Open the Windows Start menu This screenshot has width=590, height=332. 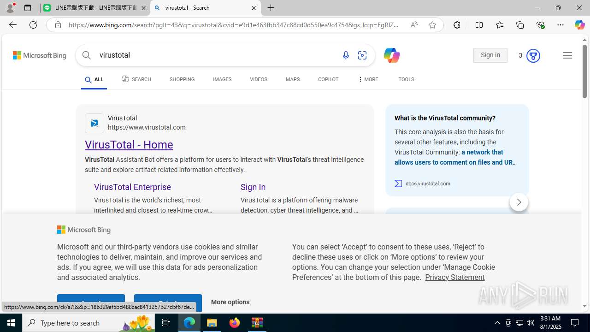11,323
